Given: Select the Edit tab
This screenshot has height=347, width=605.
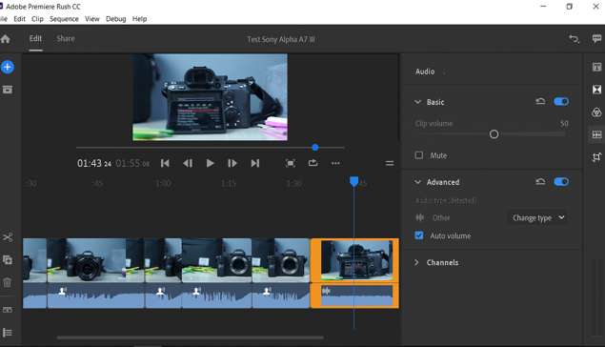Looking at the screenshot, I should pos(35,38).
